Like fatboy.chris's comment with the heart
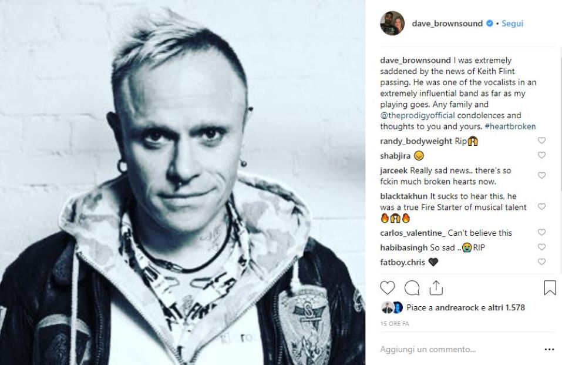Image resolution: width=562 pixels, height=365 pixels. click(x=541, y=262)
